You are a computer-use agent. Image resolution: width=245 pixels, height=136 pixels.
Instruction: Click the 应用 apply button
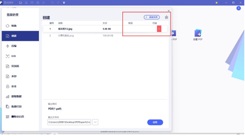pos(155,122)
